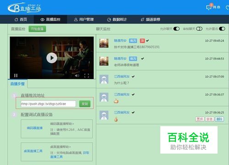Click the 直播工场 logo
The width and height of the screenshot is (229, 165).
24,8
